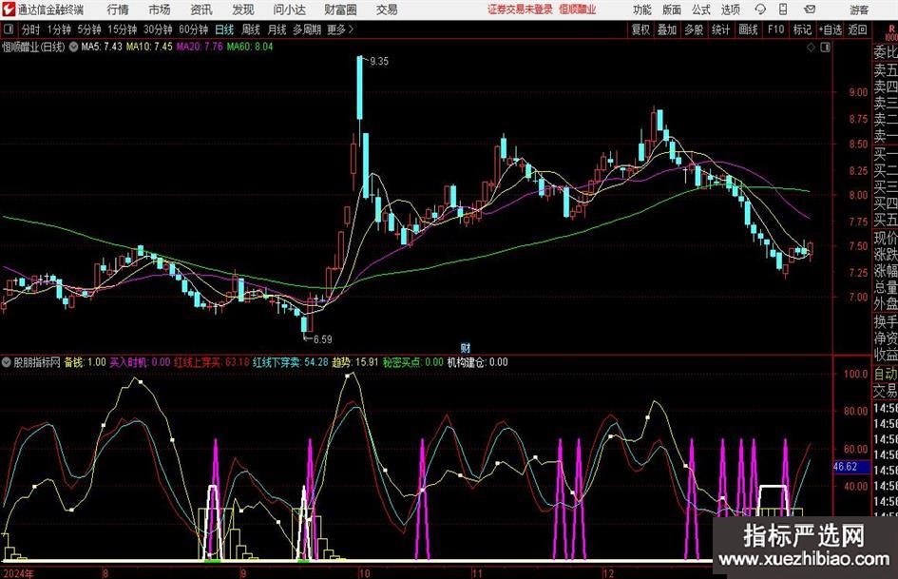Image resolution: width=898 pixels, height=579 pixels.
Task: Select the 60分钟 period
Action: pos(193,29)
